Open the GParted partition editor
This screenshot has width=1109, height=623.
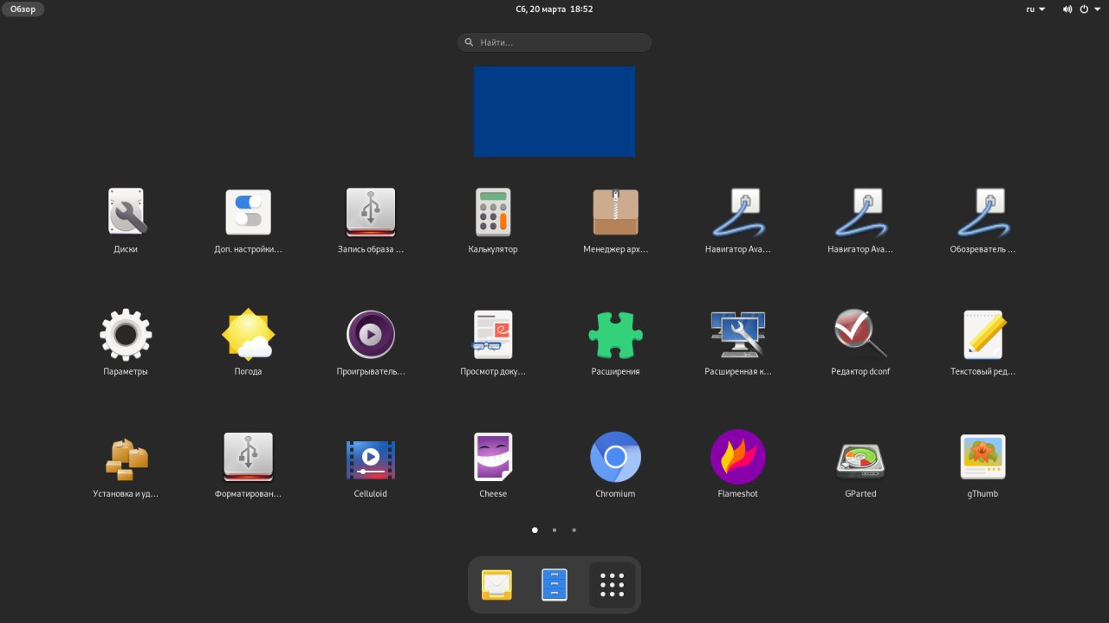pos(860,460)
